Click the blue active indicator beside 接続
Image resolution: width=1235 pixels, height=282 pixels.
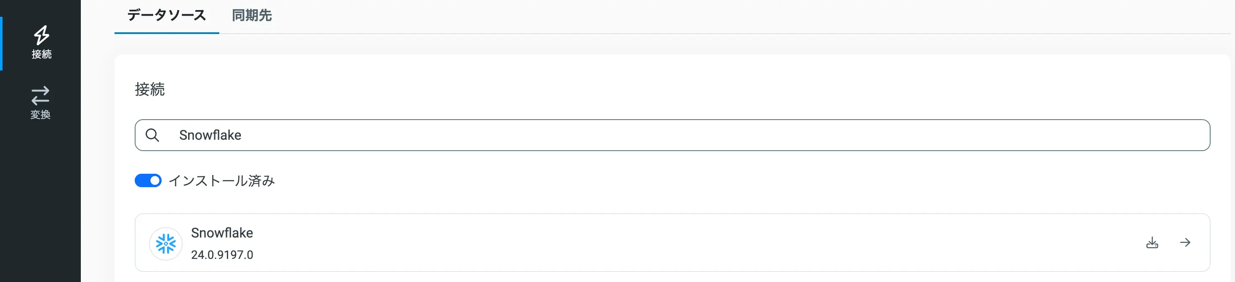click(x=1, y=44)
